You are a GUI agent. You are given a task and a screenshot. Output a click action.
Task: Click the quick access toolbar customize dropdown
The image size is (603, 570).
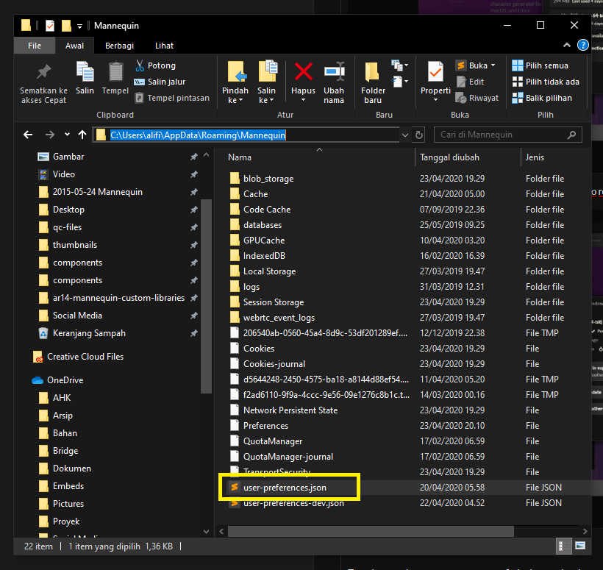click(x=79, y=26)
